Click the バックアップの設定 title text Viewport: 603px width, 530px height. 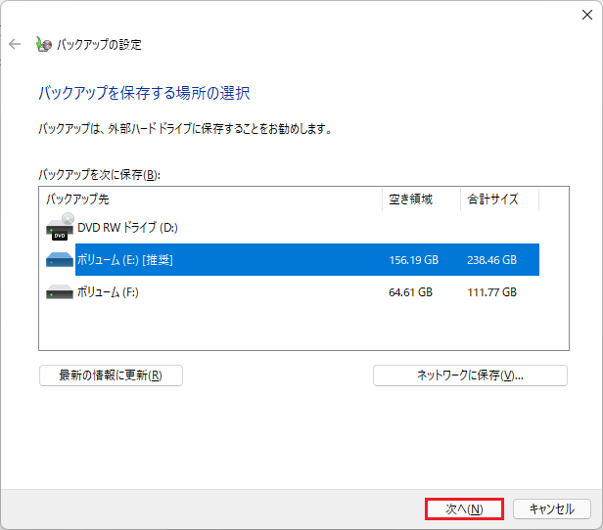coord(99,45)
